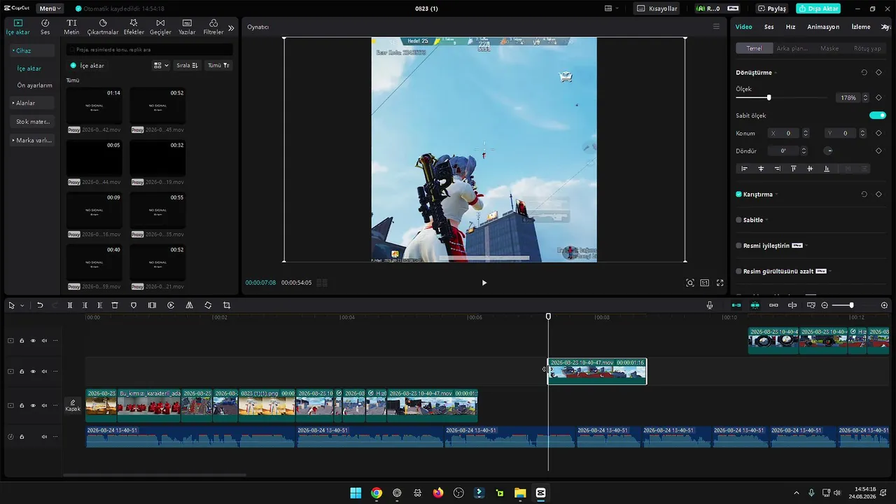Toggle the auto snapping icon in timeline toolbar
The width and height of the screenshot is (896, 504).
click(755, 305)
